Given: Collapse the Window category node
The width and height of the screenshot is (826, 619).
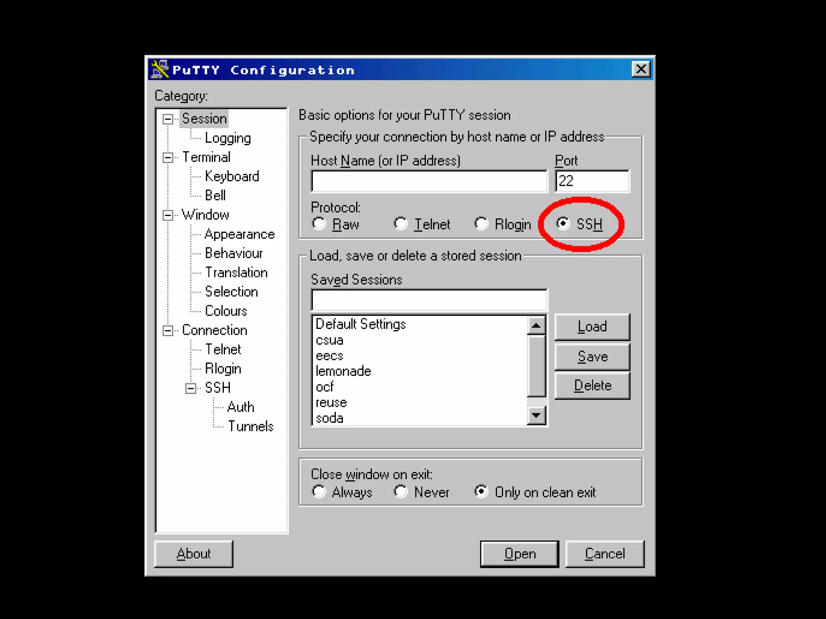Looking at the screenshot, I should coord(168,215).
